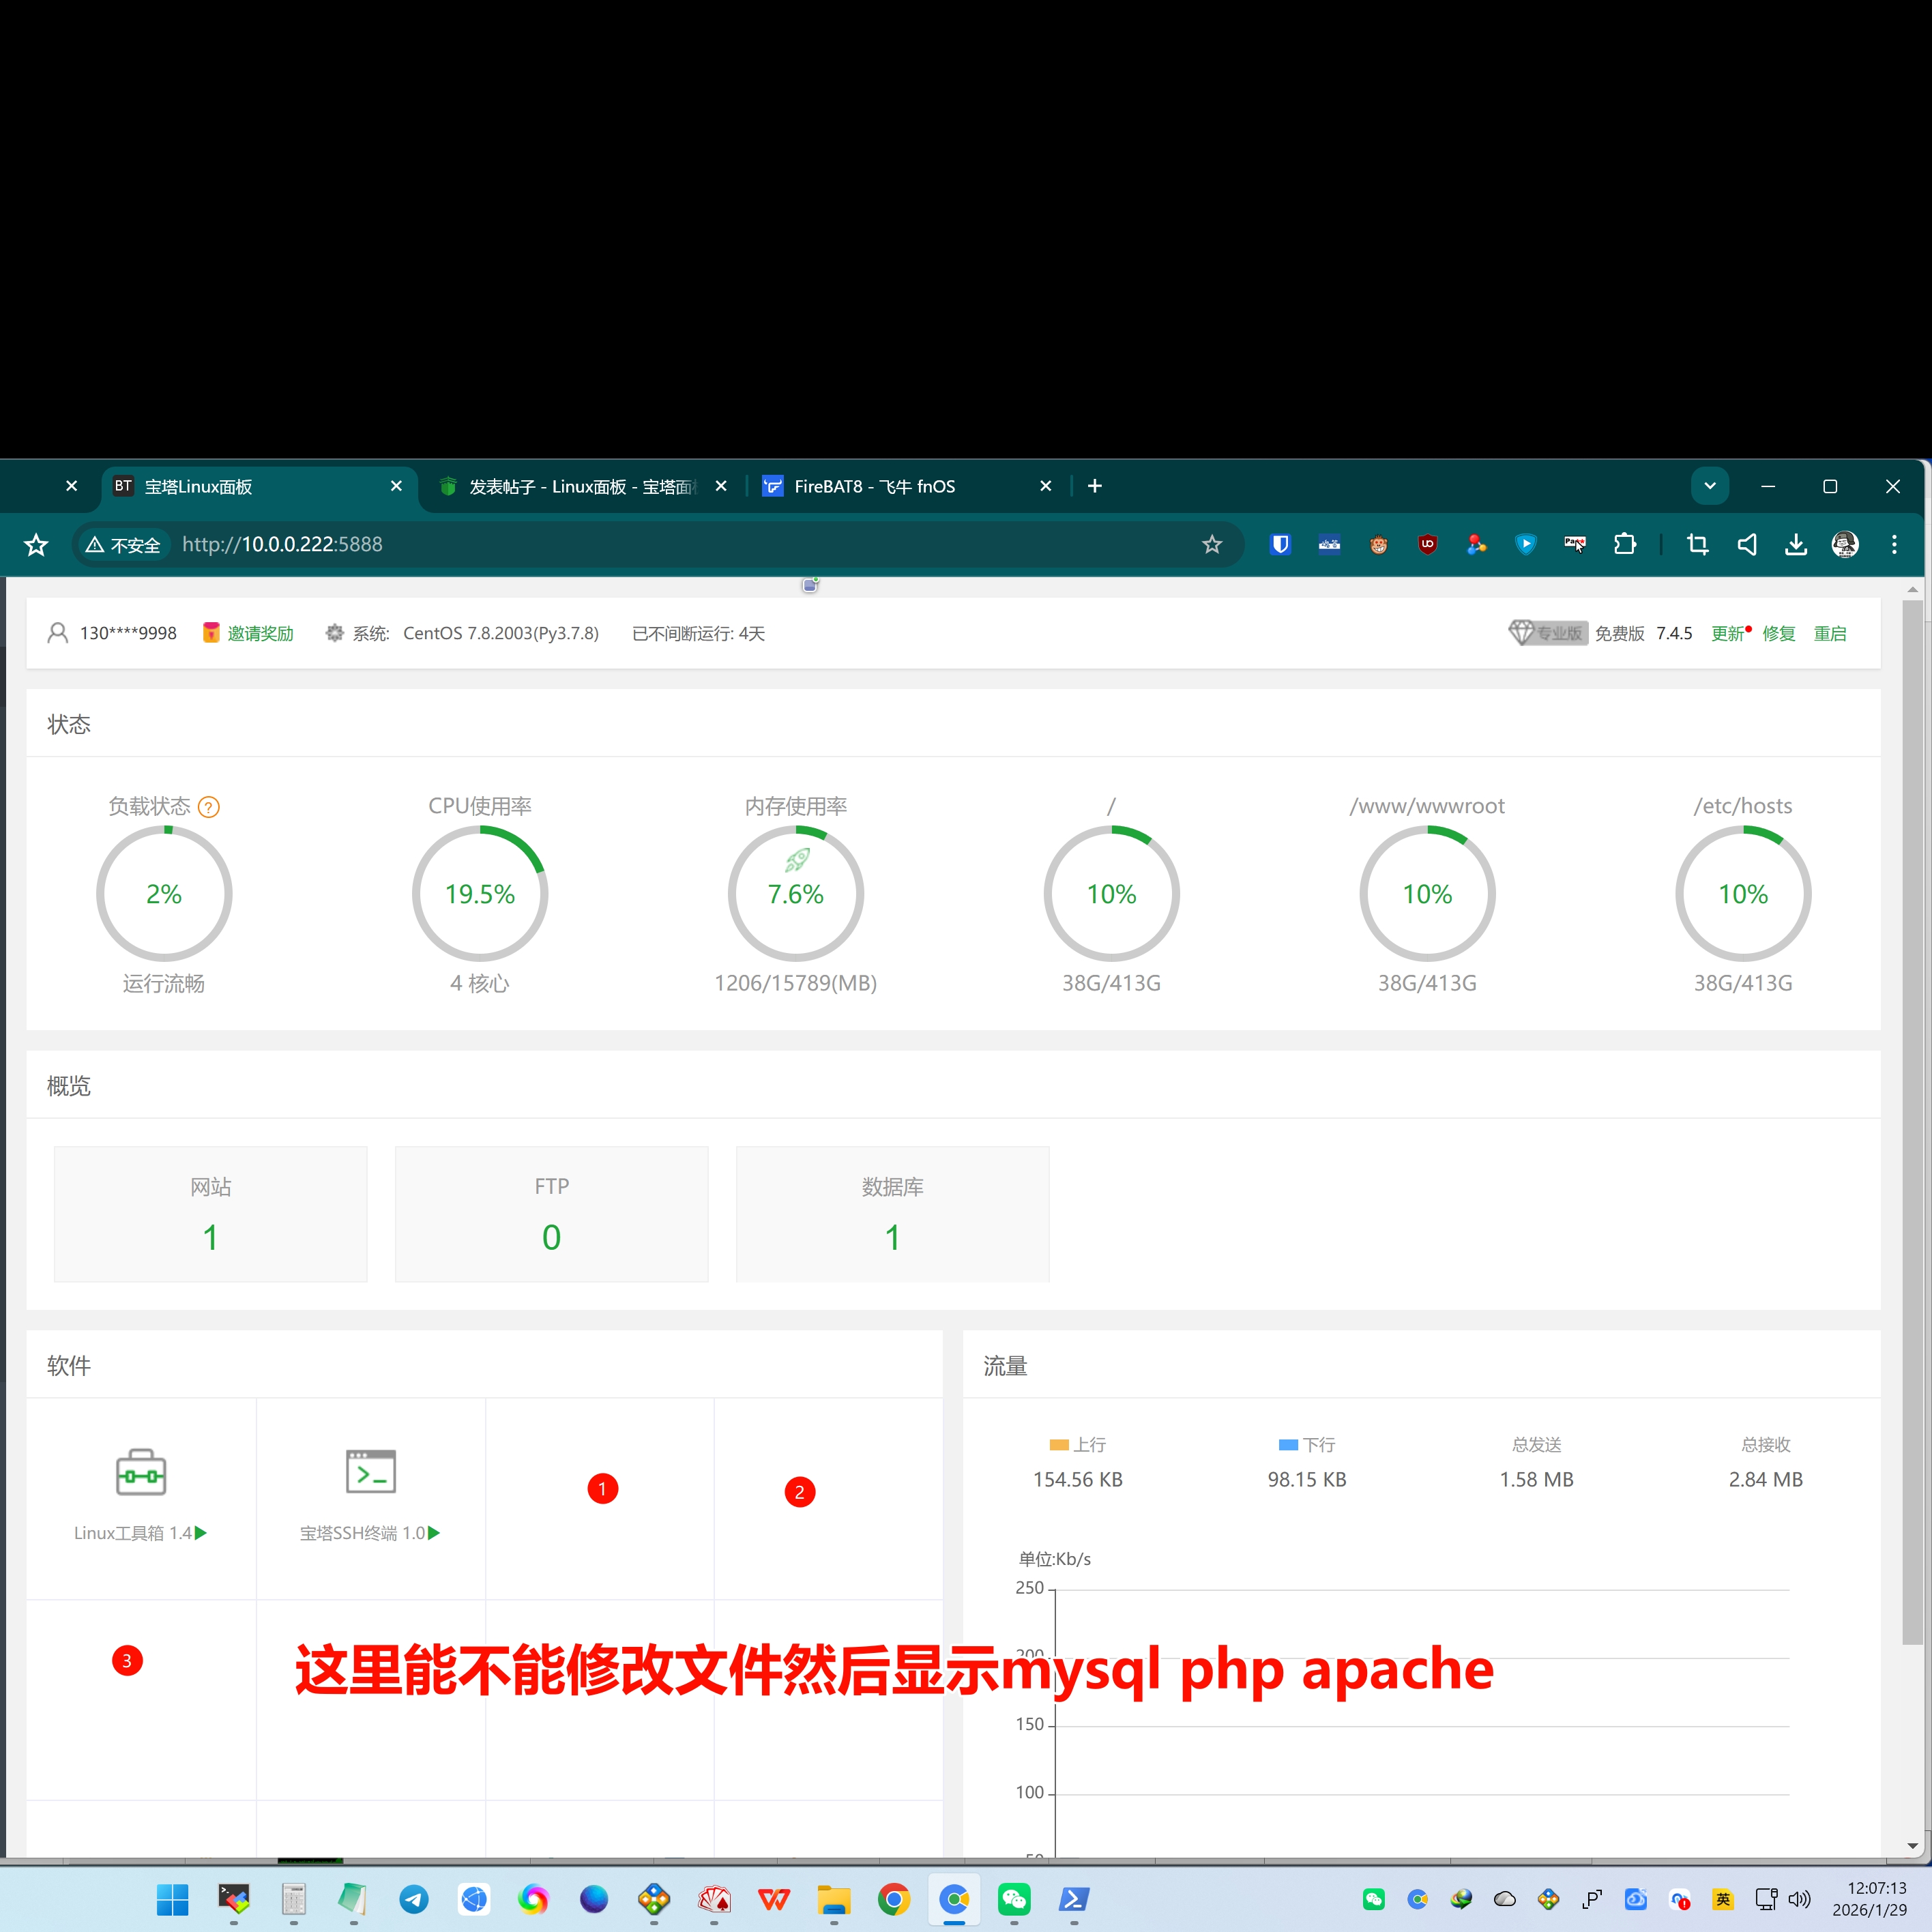
Task: Open the Chrome three-dot menu
Action: coord(1894,544)
